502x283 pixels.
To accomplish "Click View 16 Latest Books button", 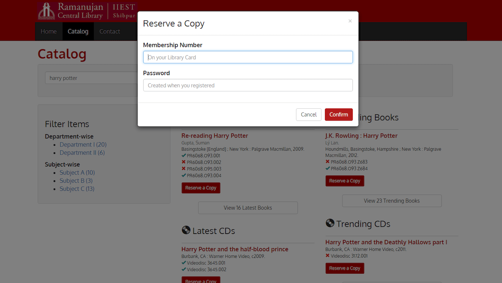I will [248, 208].
